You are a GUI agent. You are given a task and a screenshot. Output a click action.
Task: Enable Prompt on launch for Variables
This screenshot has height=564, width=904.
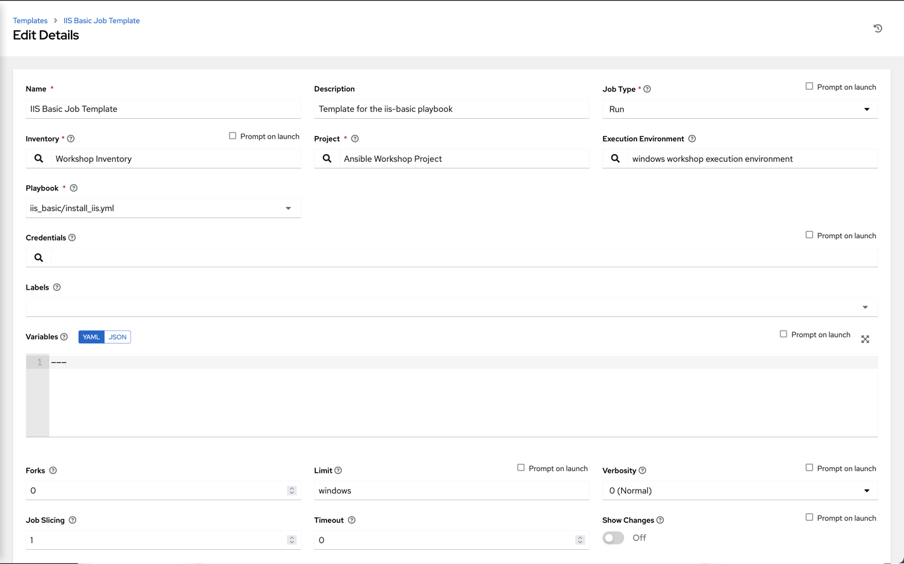point(783,334)
